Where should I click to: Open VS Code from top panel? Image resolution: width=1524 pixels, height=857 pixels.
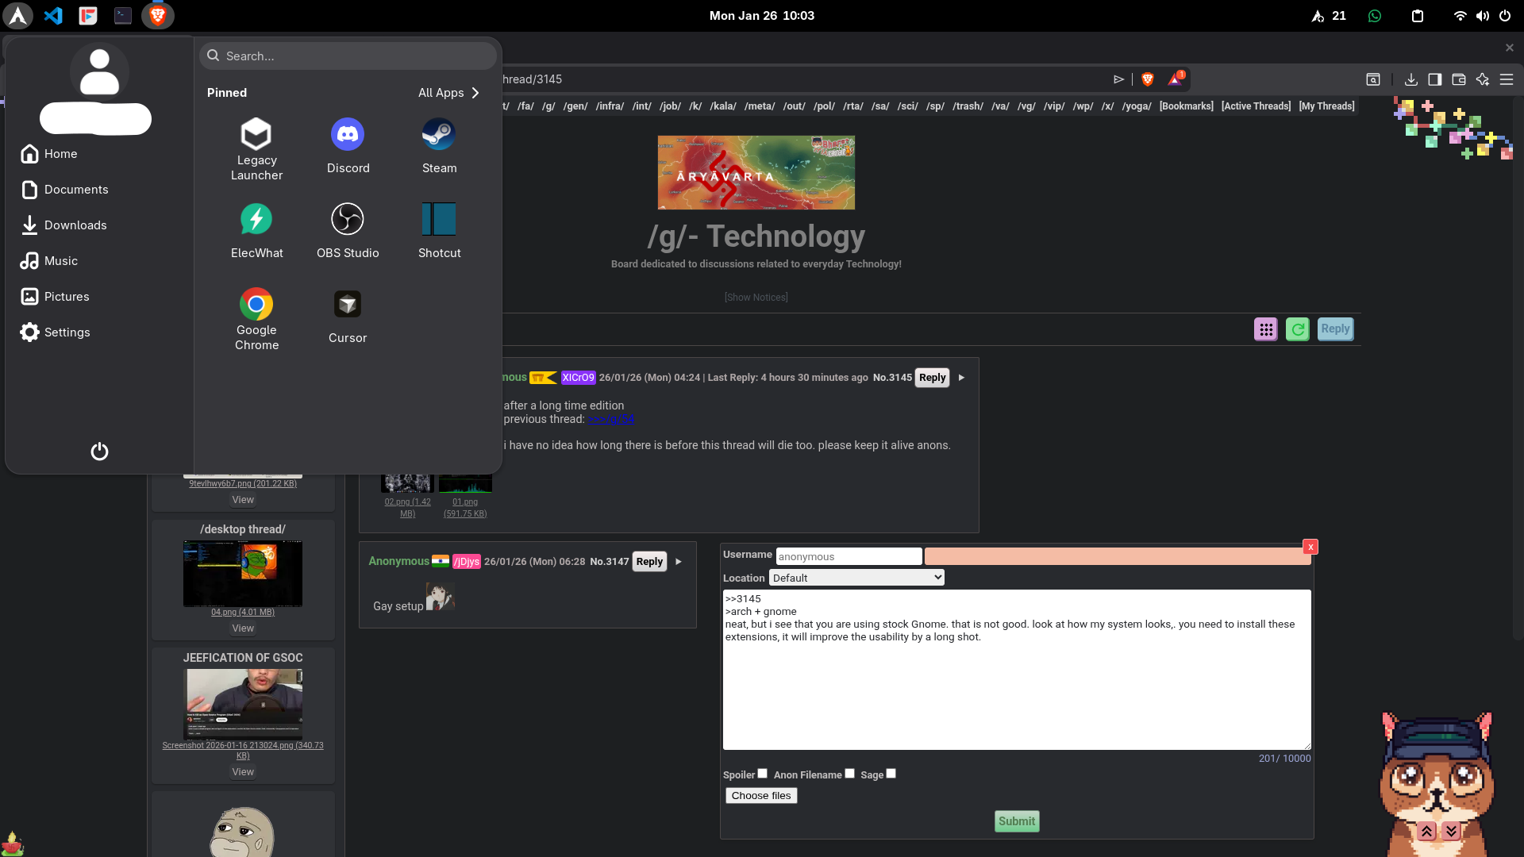point(53,15)
